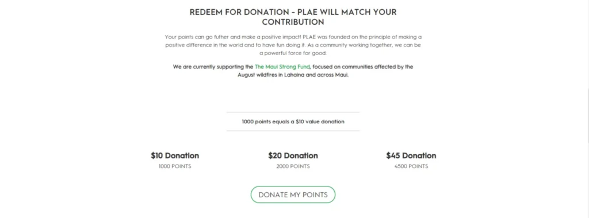Click the 1000 POINTS label
The width and height of the screenshot is (589, 218).
175,166
